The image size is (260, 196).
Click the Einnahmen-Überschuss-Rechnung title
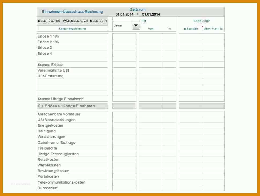[x=72, y=12]
